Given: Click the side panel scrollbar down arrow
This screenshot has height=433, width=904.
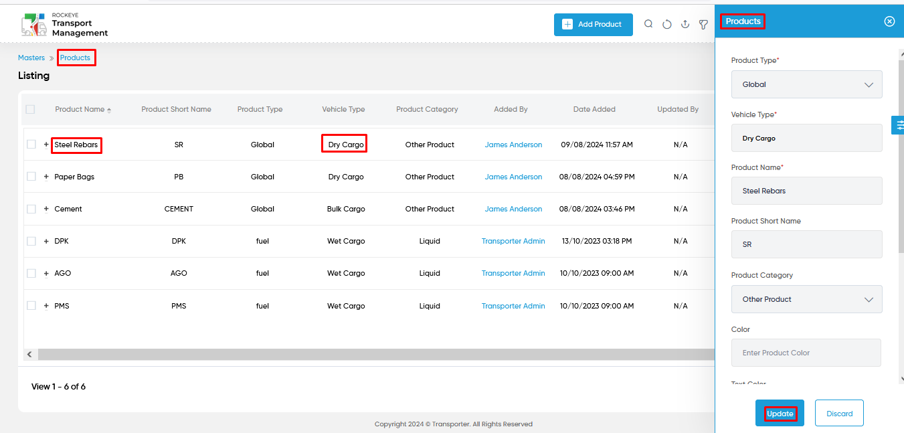Looking at the screenshot, I should pos(901,379).
